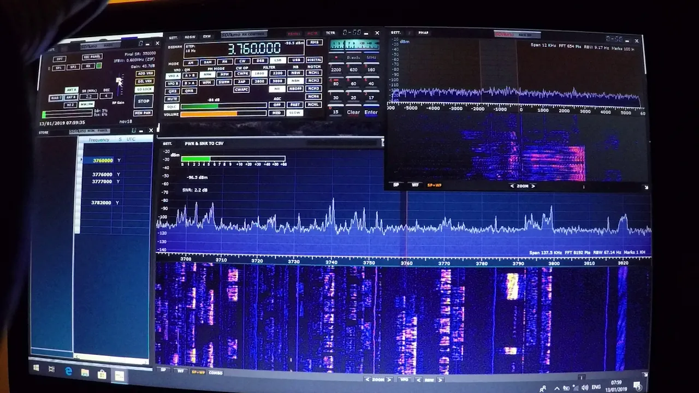Screen dimensions: 699x393
Task: Open RDSW tab in RX Control
Action: point(190,37)
